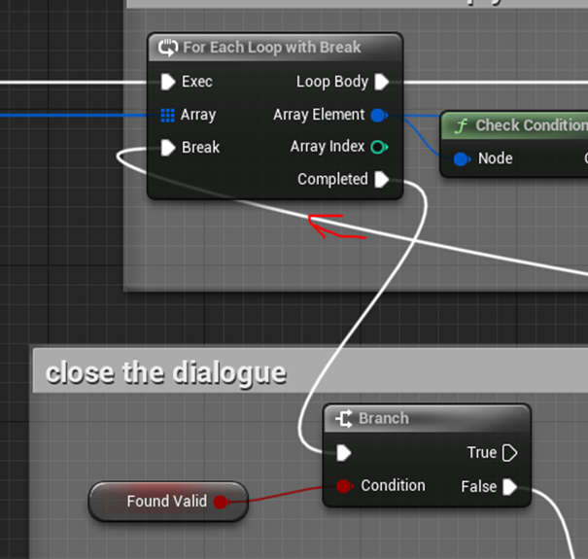Click the Exec input pin on For Each Loop
Screen dimensions: 588x559
point(167,82)
